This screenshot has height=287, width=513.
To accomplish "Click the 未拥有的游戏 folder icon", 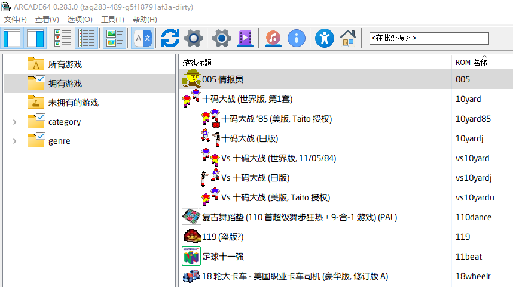I will point(36,102).
